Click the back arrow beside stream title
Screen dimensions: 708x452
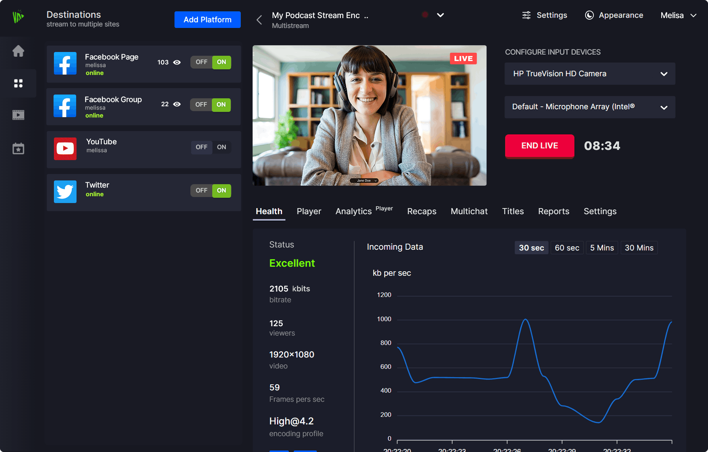[x=259, y=20]
